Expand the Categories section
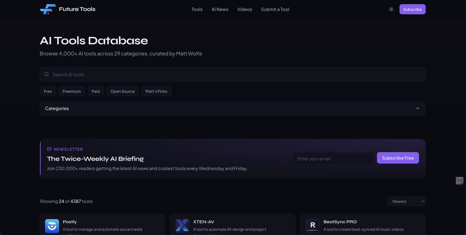 [233, 108]
